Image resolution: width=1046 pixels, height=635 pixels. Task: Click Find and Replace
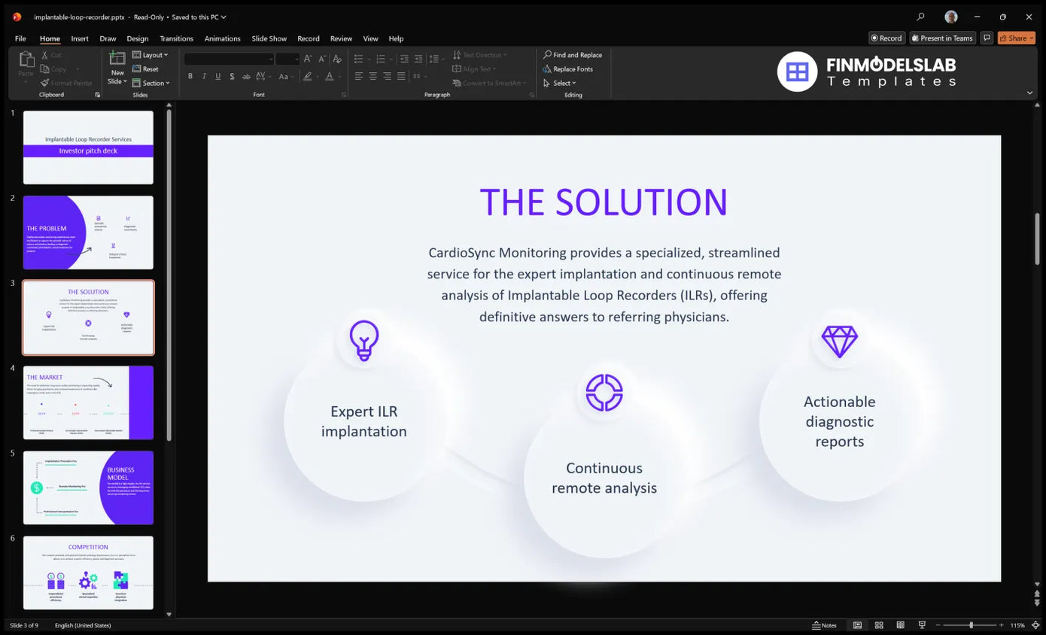573,55
